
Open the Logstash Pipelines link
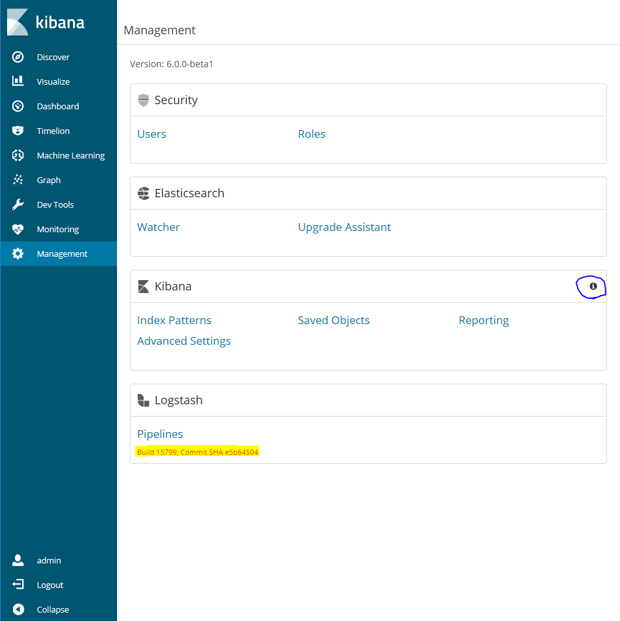coord(160,434)
